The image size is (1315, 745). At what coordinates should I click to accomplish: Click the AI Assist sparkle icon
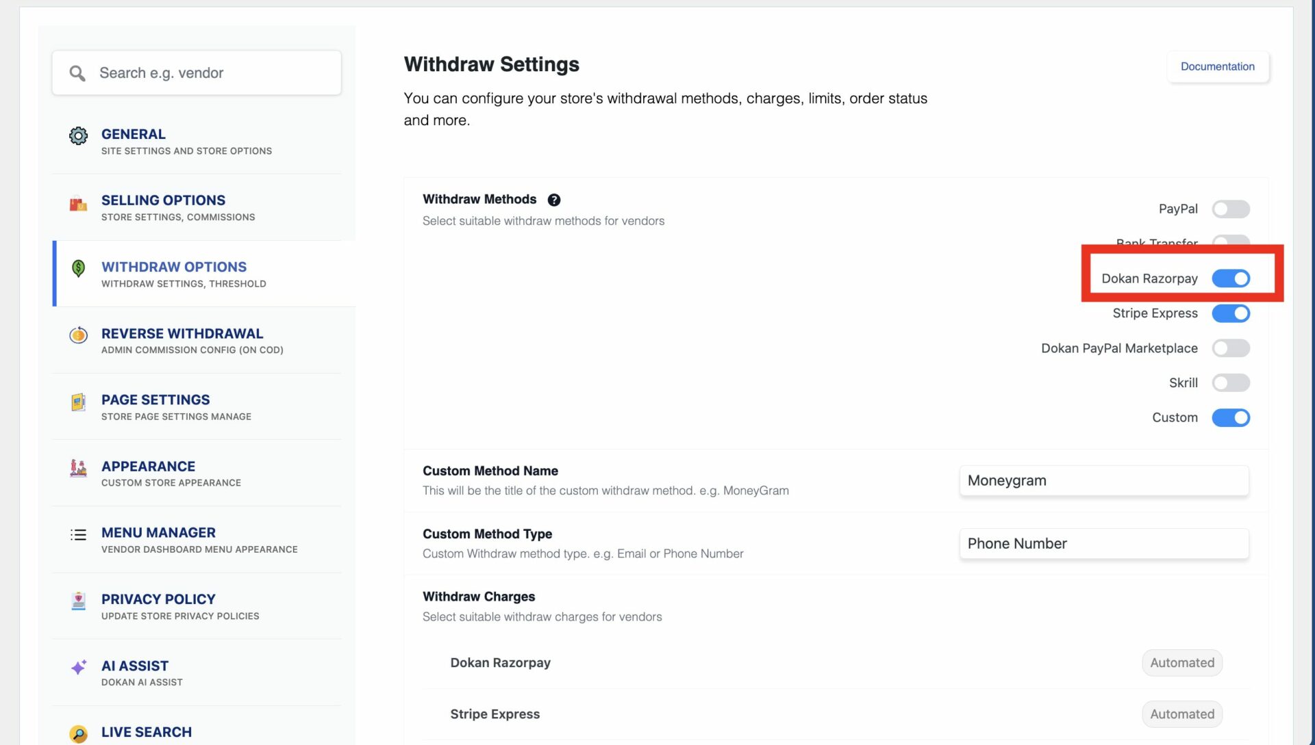78,667
